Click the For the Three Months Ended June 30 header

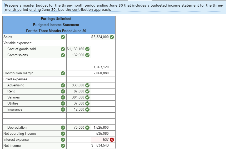(x=59, y=31)
